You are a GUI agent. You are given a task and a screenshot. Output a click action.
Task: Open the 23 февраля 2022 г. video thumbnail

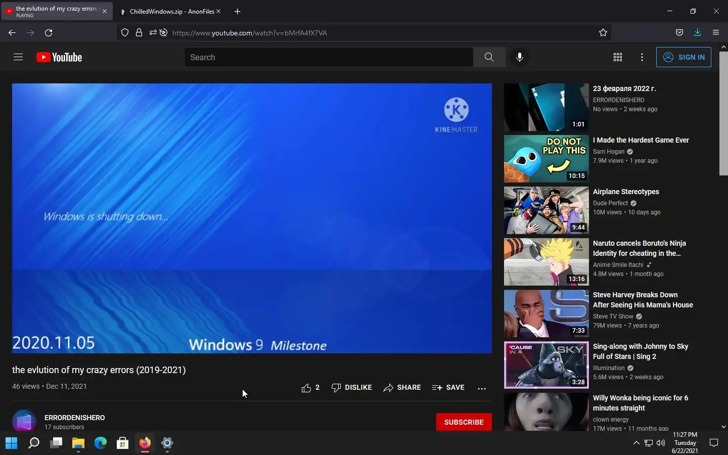click(x=547, y=107)
